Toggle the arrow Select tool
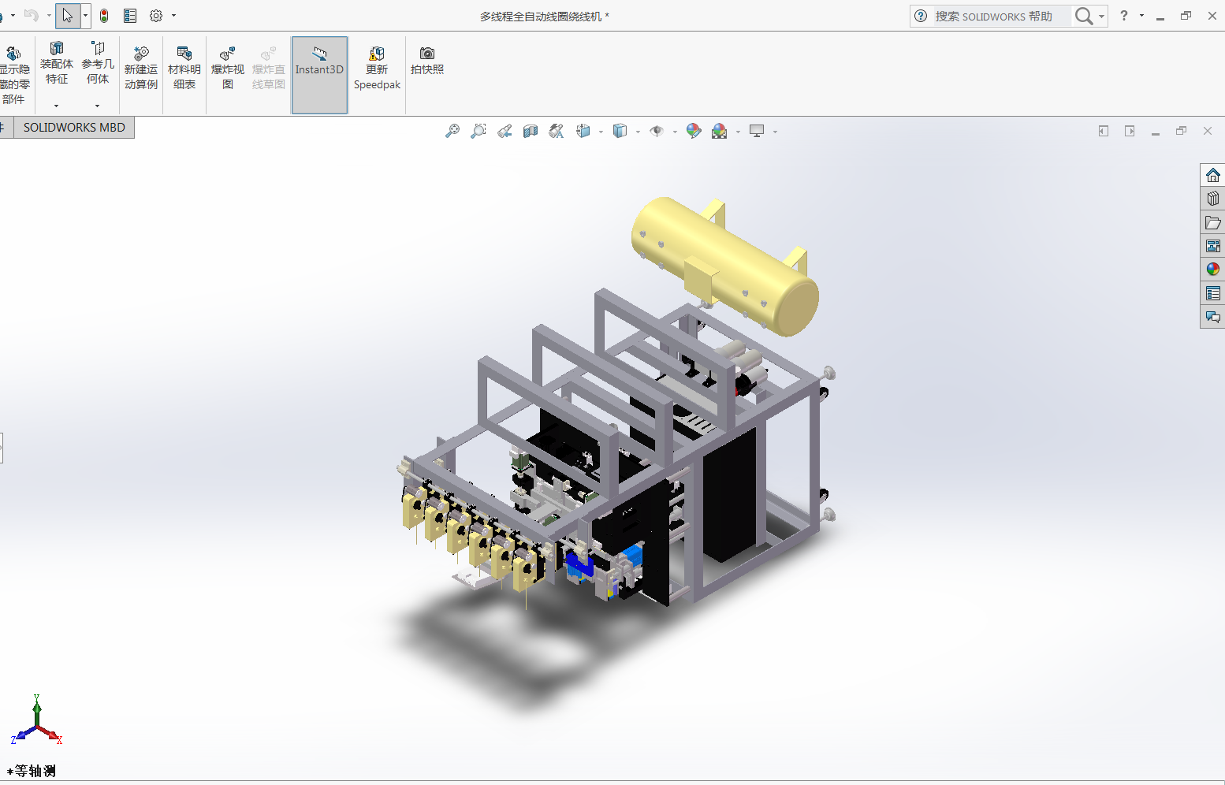 68,16
